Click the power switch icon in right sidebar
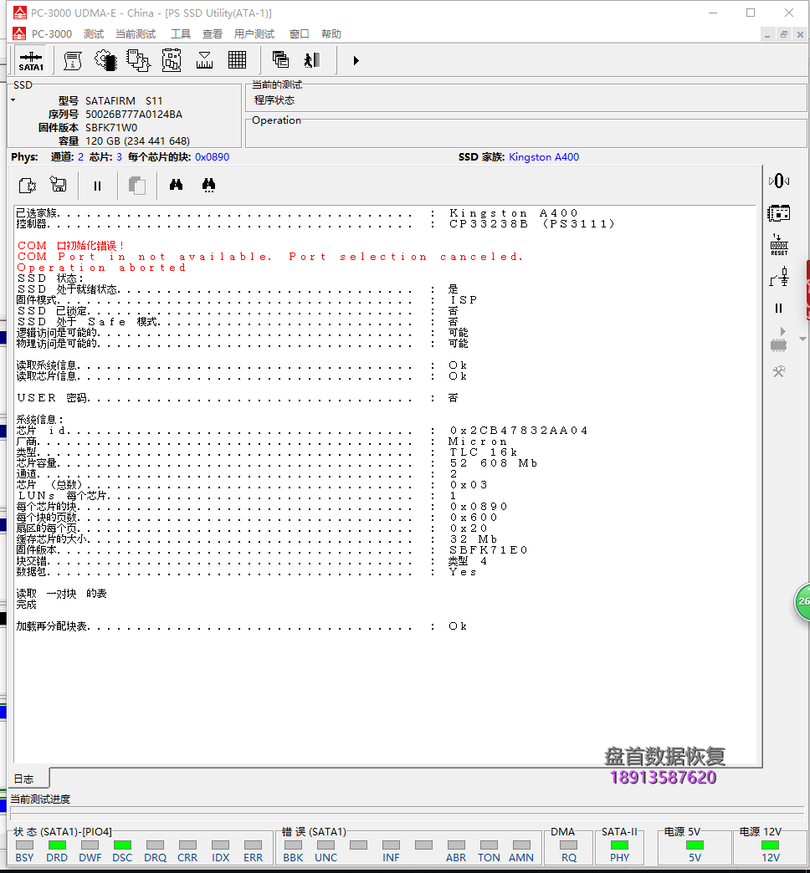The width and height of the screenshot is (810, 873). (779, 277)
